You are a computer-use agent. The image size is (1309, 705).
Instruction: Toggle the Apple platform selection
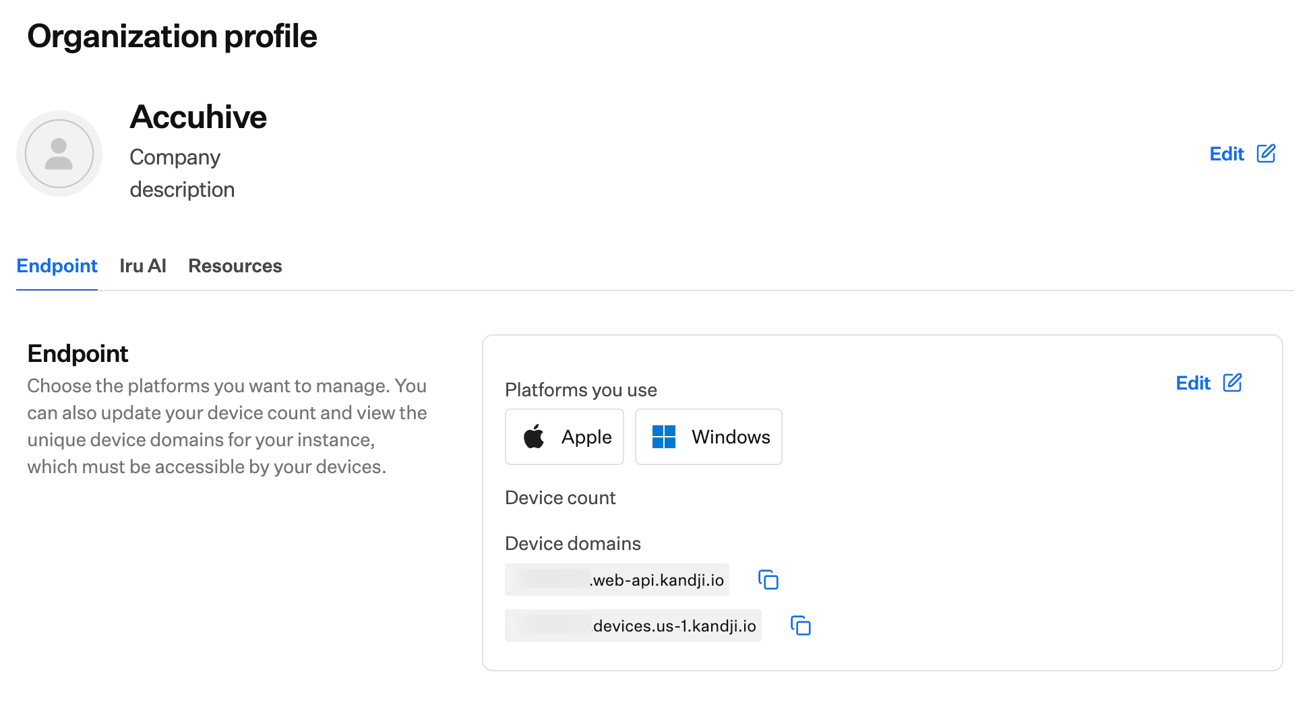coord(564,437)
